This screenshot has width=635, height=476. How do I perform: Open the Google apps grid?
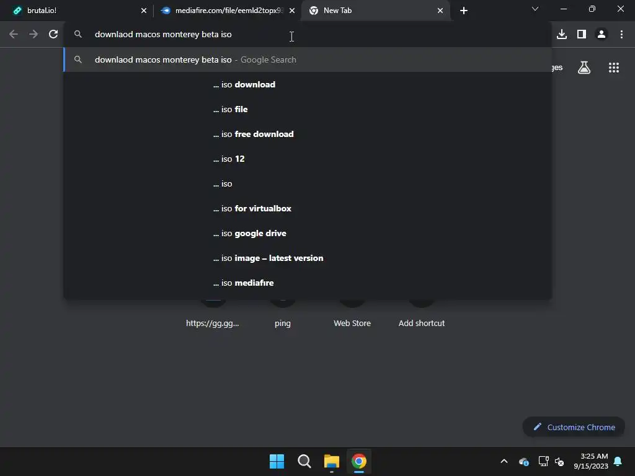click(613, 68)
